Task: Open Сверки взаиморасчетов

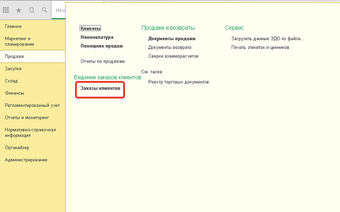Action: point(173,56)
